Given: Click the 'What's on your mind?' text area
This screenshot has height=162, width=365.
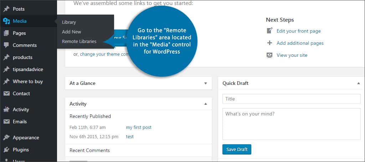Looking at the screenshot, I should click(291, 124).
